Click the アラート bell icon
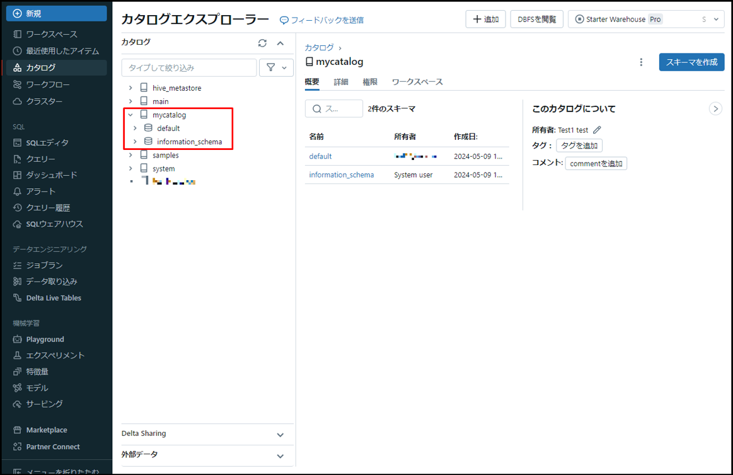Image resolution: width=733 pixels, height=475 pixels. (17, 192)
